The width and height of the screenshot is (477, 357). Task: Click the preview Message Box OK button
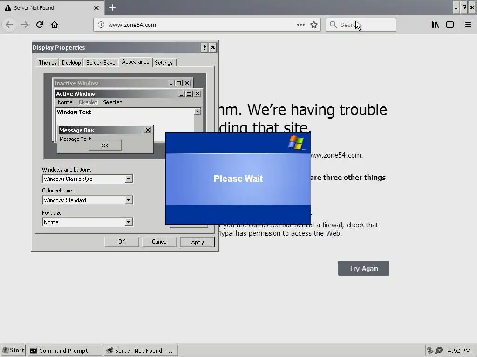click(105, 145)
